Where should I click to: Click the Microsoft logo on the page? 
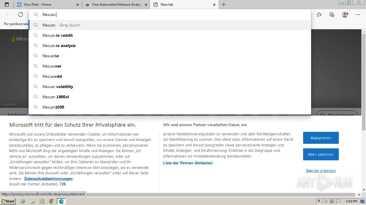coord(18,39)
